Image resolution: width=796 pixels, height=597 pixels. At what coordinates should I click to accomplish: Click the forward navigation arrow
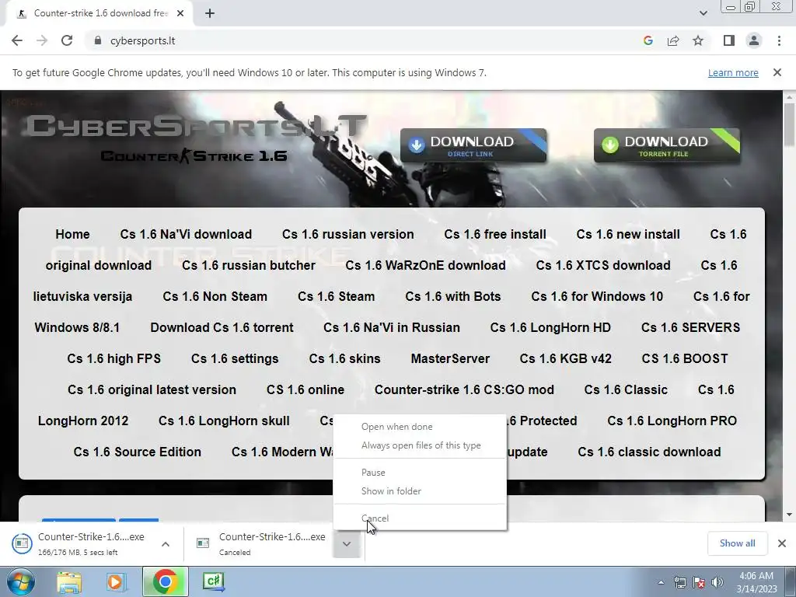click(x=42, y=40)
